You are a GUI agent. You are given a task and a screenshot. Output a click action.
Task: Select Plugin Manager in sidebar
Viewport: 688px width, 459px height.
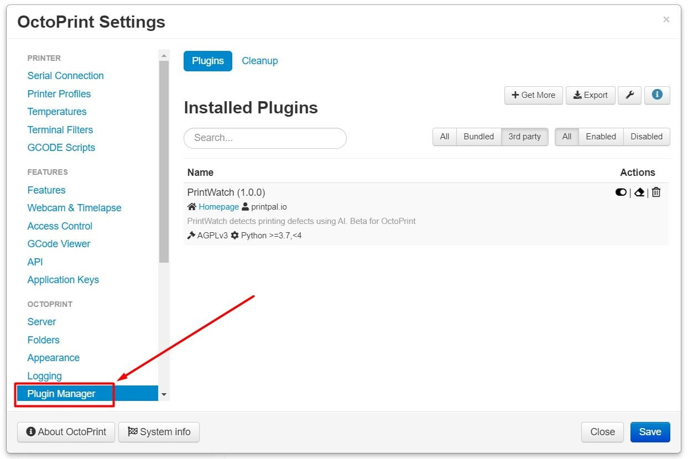coord(87,394)
